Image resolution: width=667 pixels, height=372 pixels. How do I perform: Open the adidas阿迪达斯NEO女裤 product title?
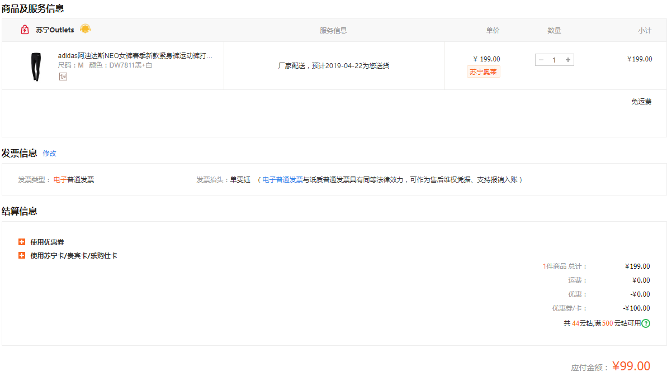coord(135,56)
